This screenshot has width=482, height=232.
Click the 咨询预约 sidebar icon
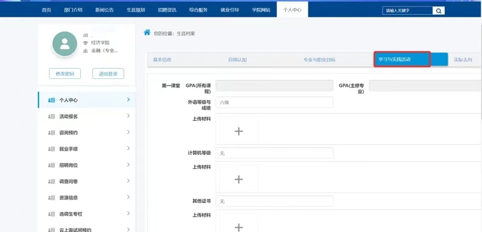52,133
